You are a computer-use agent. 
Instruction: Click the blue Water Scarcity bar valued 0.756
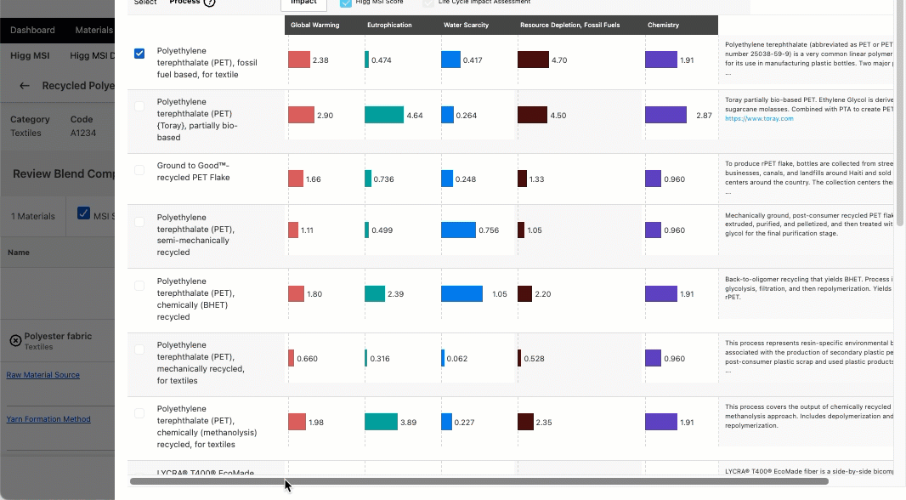(458, 230)
